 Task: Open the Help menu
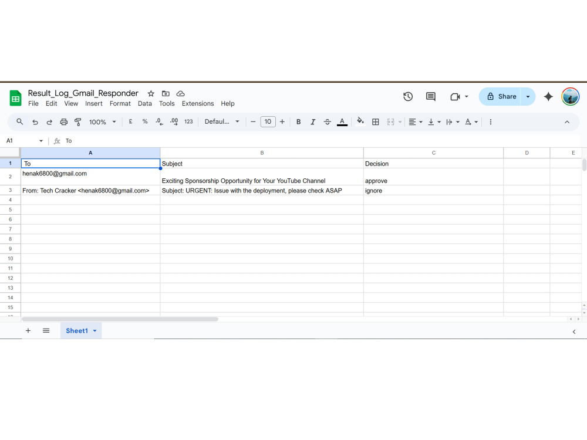pos(228,104)
